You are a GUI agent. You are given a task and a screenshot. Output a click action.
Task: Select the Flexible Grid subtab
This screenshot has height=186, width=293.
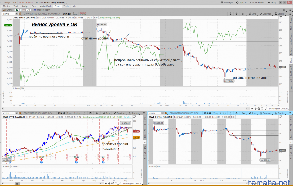pyautogui.click(x=24, y=10)
